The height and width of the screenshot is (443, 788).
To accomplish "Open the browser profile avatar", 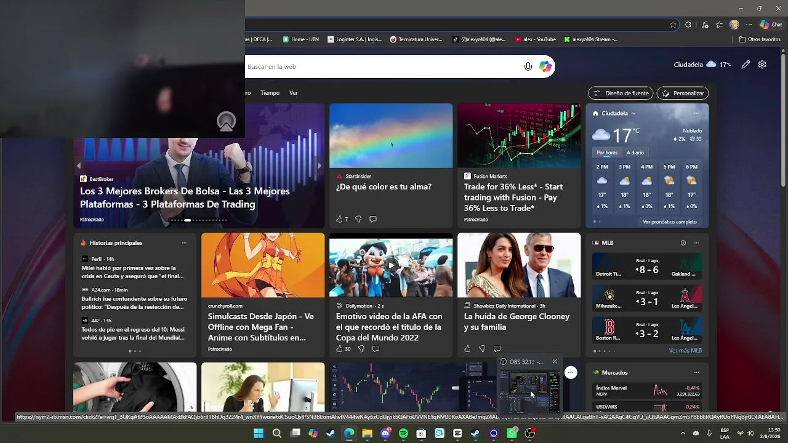I will [734, 25].
